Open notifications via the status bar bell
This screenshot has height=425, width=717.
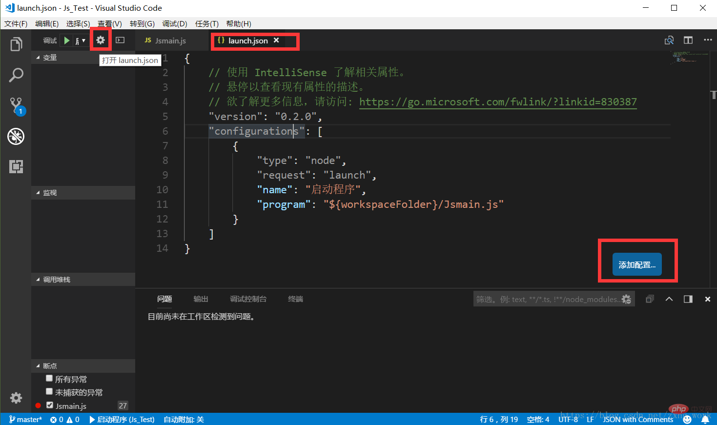pos(705,419)
